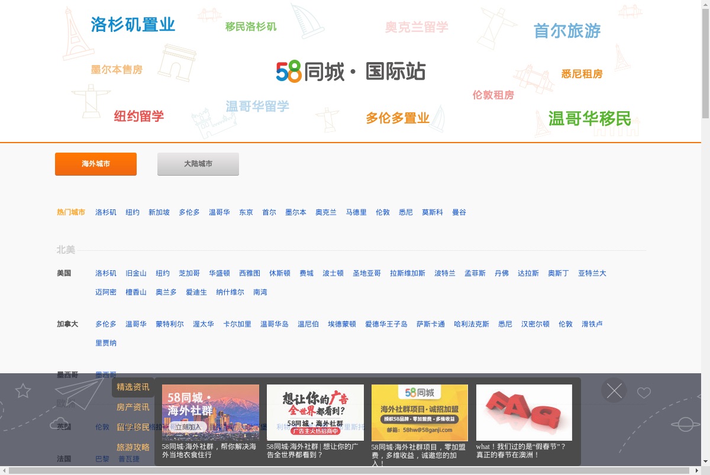Click the 58同城 国际站 logo
Screen dimensions: 710x475
[351, 72]
